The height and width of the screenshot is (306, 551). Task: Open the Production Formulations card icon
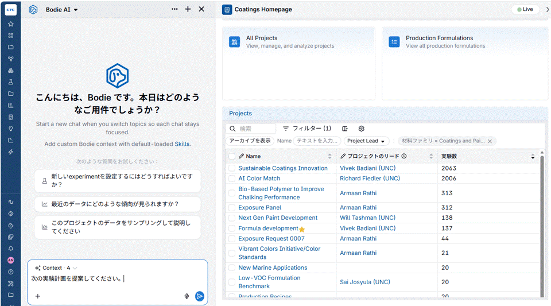pyautogui.click(x=394, y=42)
